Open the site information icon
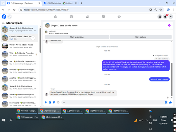Viewport: 176px width, 132px height. 21,10
